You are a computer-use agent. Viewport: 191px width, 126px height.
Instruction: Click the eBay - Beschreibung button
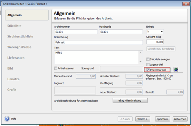tap(130, 100)
